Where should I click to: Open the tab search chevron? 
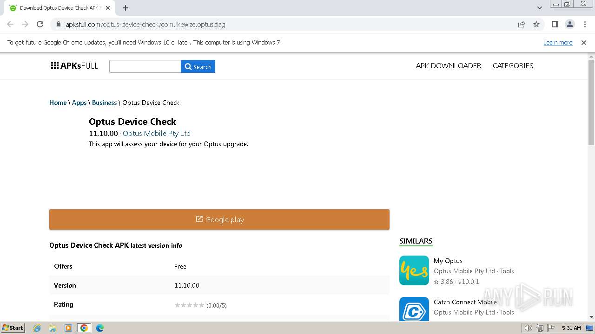(x=539, y=8)
